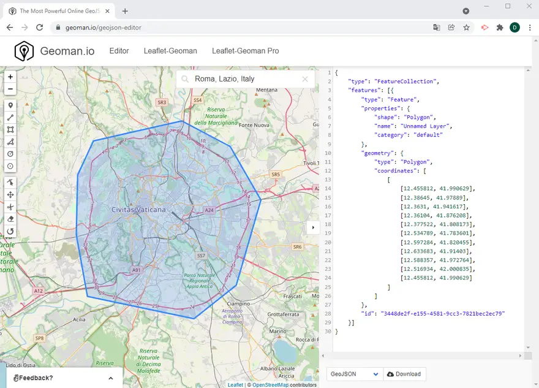The image size is (539, 388).
Task: Select the Circle Marker tool
Action: pyautogui.click(x=10, y=166)
